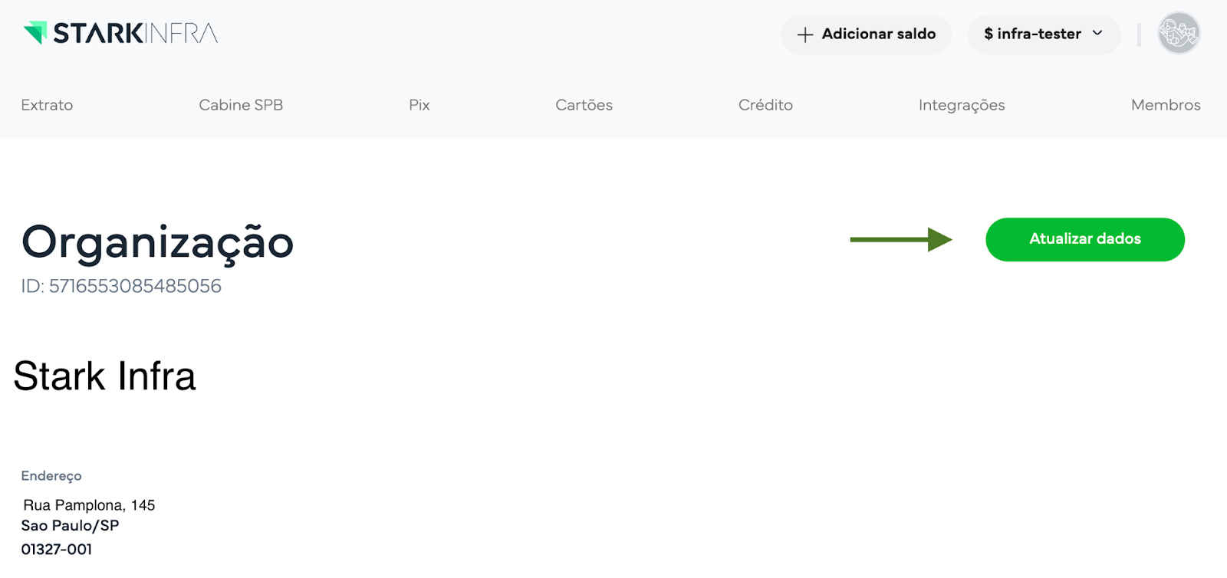View the Membros tab
Screen dimensions: 1227x578
pos(1165,105)
